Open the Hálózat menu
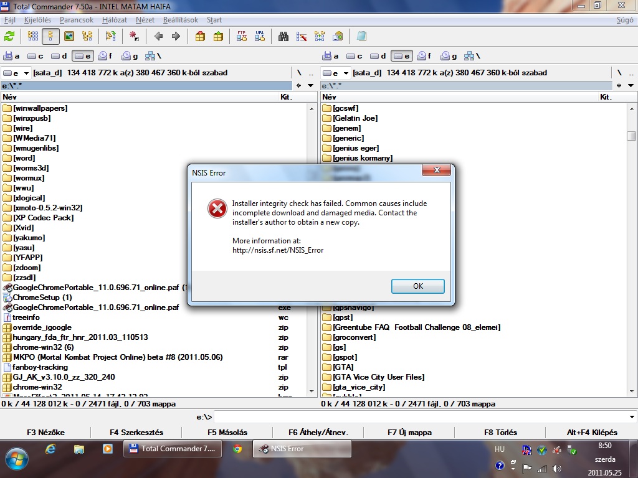The width and height of the screenshot is (638, 478). tap(115, 20)
